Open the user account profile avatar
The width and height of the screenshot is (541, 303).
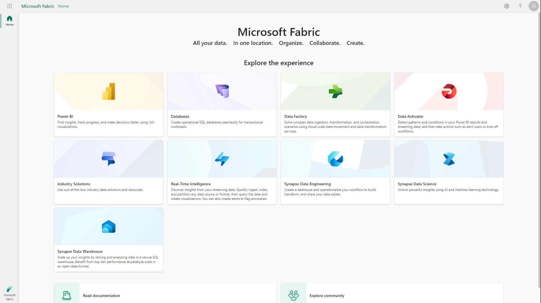533,6
